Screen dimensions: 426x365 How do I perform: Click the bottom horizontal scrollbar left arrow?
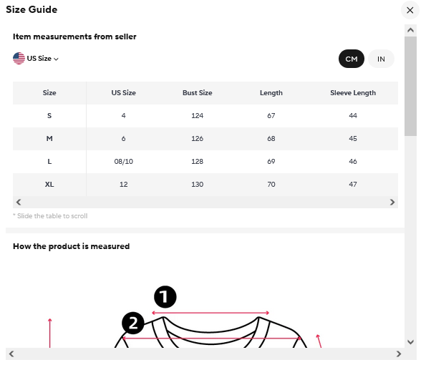pyautogui.click(x=11, y=354)
